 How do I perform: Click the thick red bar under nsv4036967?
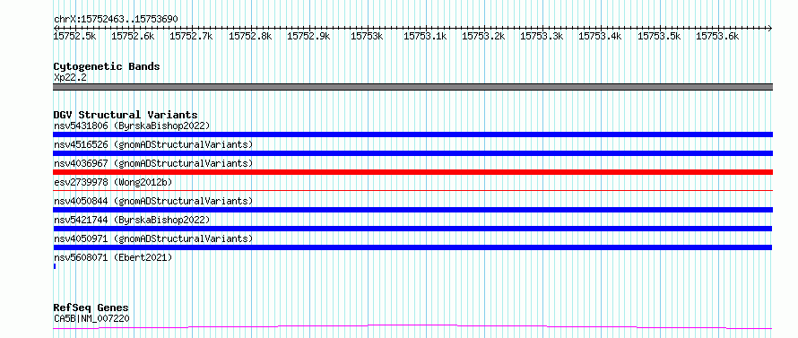(412, 172)
